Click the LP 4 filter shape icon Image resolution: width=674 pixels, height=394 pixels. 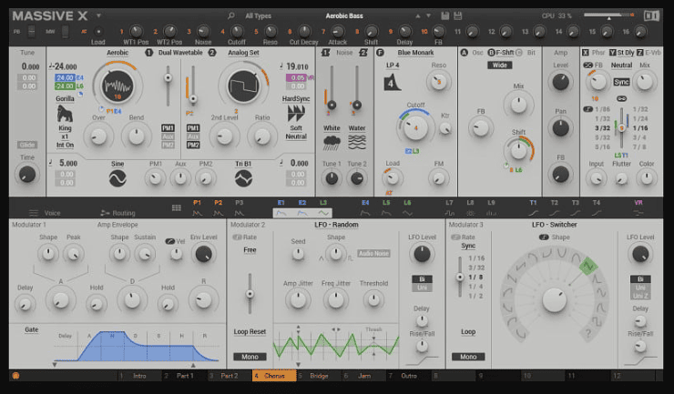[x=392, y=82]
